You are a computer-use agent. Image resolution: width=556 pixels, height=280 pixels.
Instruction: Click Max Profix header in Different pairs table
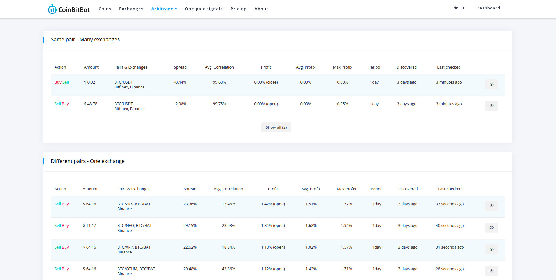point(346,189)
